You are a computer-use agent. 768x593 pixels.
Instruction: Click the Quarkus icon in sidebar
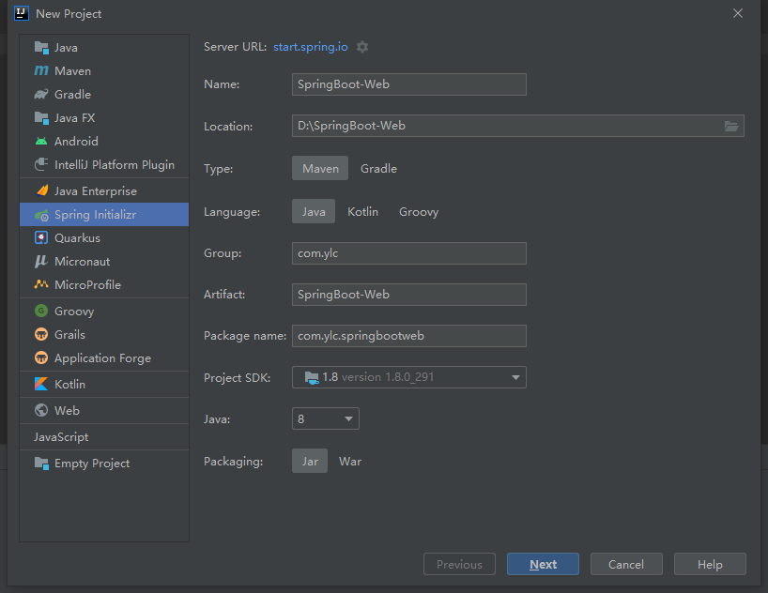tap(41, 238)
